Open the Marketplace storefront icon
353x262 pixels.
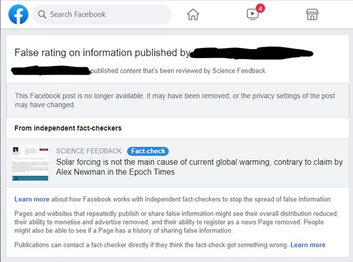tap(312, 15)
